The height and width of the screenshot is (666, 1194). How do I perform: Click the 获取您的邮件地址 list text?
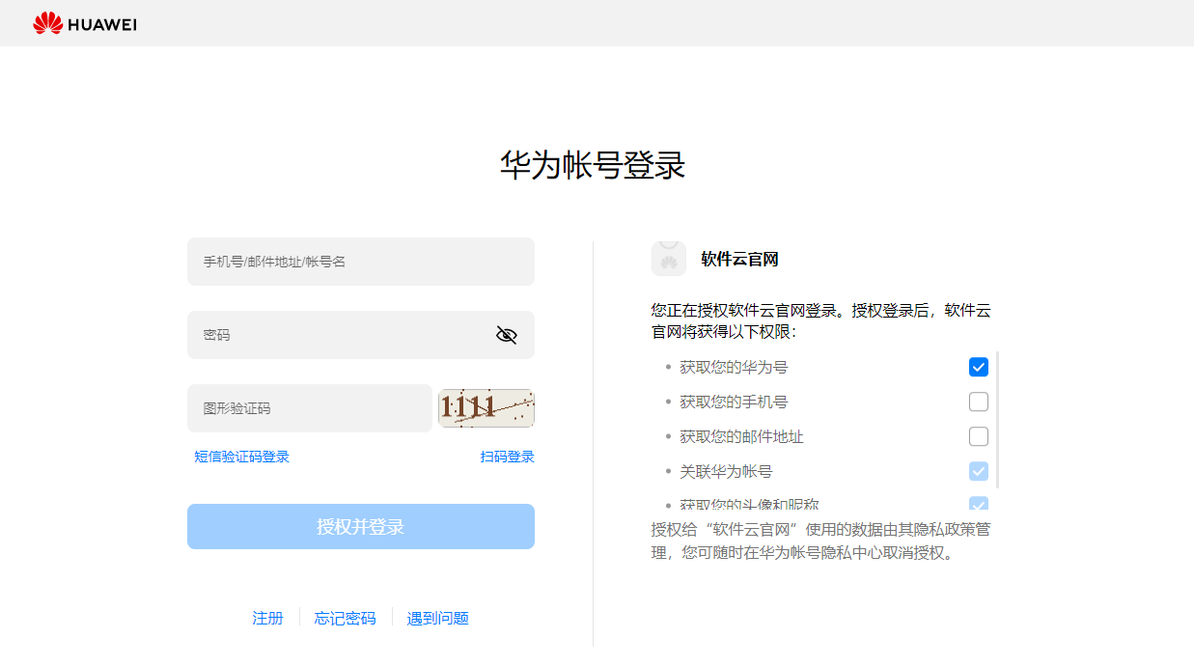pyautogui.click(x=741, y=436)
